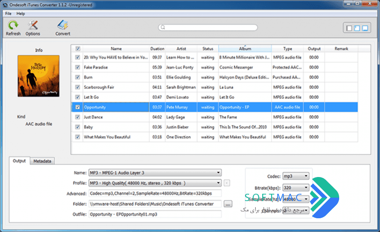The height and width of the screenshot is (232, 380).
Task: Open the Profile quality dropdown
Action: (x=155, y=183)
